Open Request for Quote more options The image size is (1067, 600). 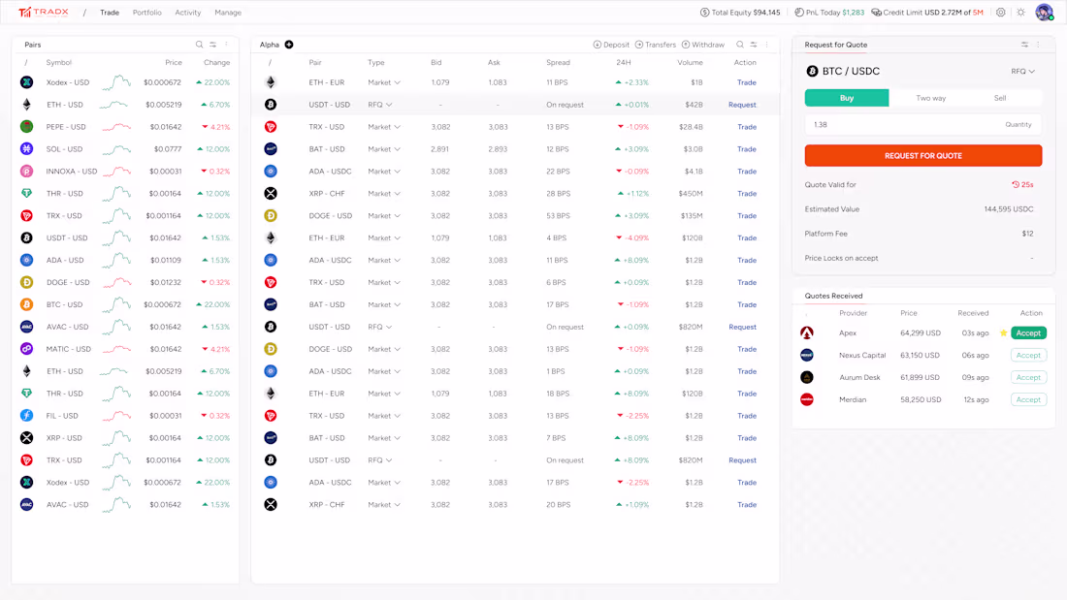(1038, 45)
